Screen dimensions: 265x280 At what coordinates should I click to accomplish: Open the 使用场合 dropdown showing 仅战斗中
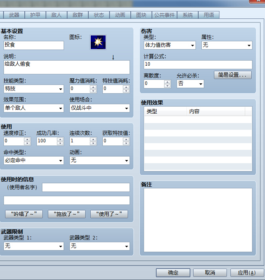(x=100, y=108)
